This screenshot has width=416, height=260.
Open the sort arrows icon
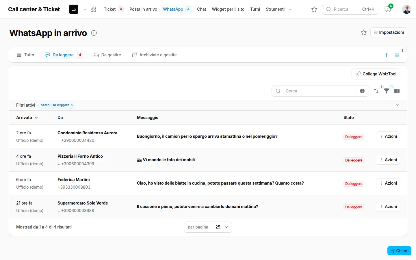pyautogui.click(x=376, y=91)
